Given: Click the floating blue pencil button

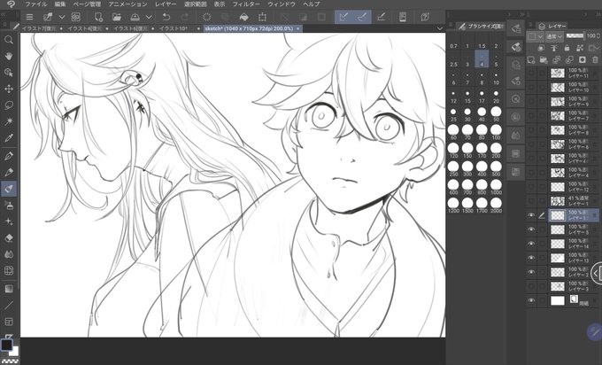Looking at the screenshot, I should [x=595, y=332].
